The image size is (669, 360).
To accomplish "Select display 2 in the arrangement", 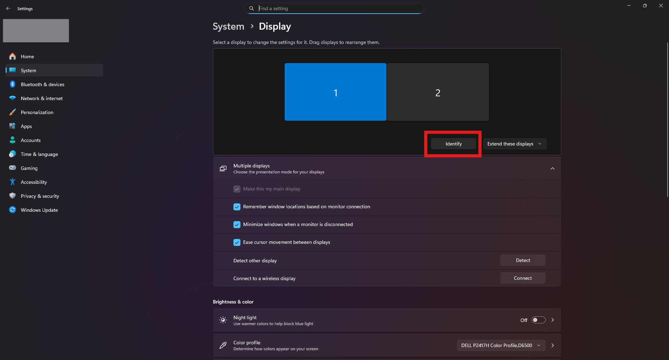I will click(x=438, y=92).
